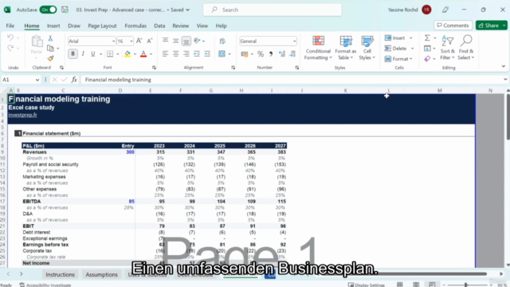Open the fill color dropdown arrow
The image size is (510, 287).
tap(135, 54)
